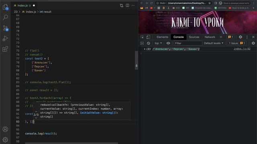Open the VS Code Explorer view

tap(5, 7)
